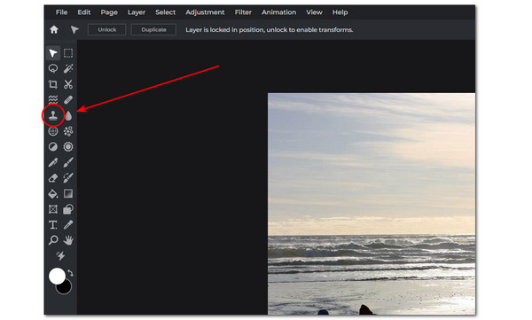Screen dimensions: 532x320
Task: Select the Shape tool
Action: 68,209
